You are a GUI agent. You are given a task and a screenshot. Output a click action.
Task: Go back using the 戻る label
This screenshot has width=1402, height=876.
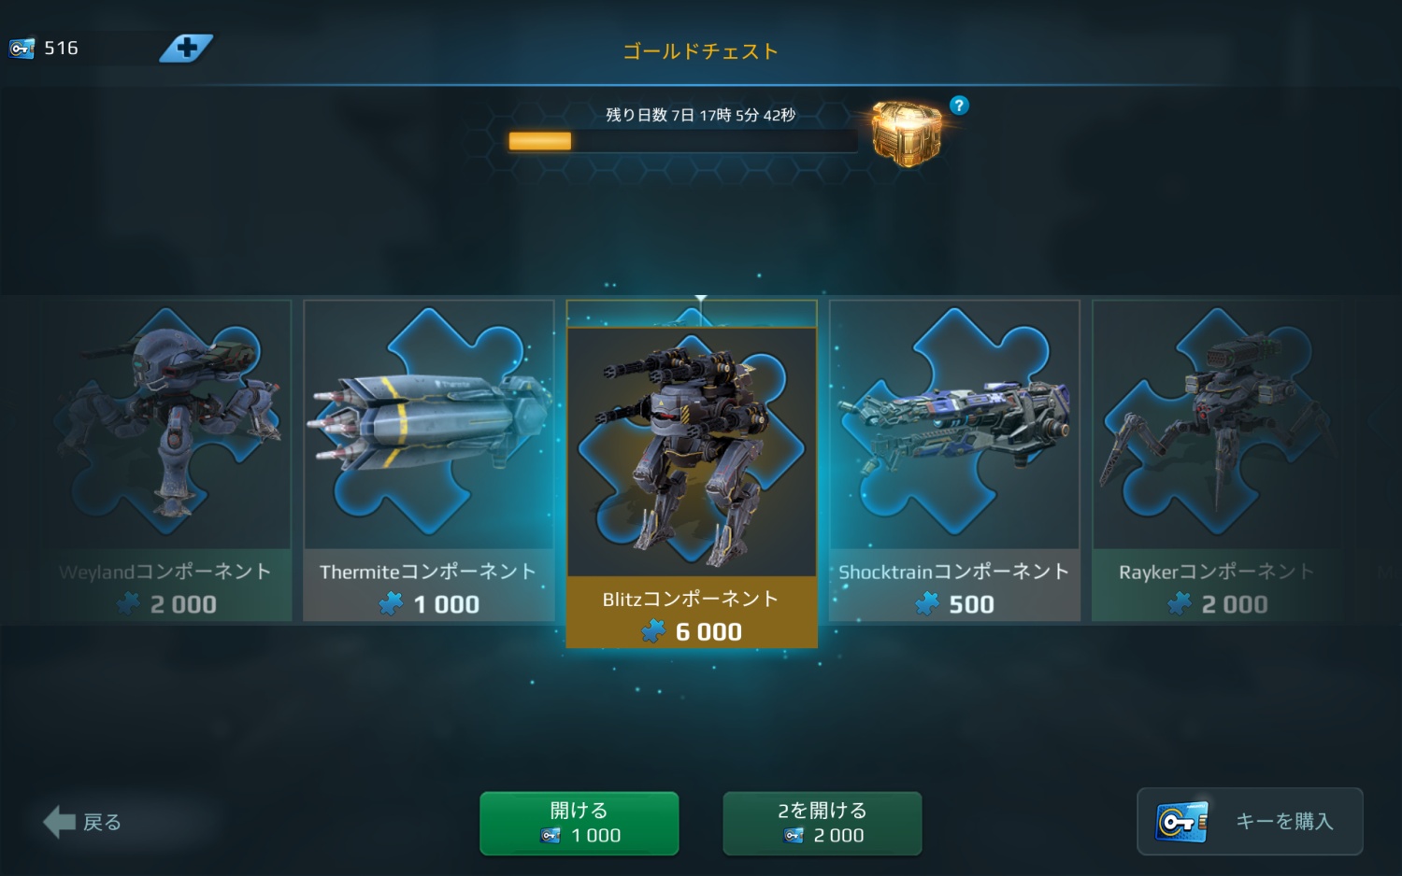tap(103, 822)
